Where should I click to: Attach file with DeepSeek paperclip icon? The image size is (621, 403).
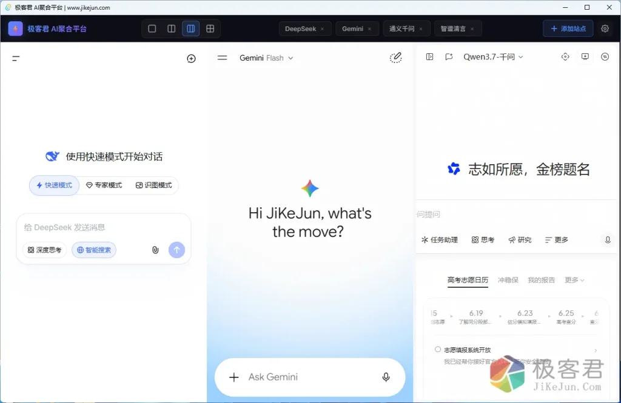[155, 250]
